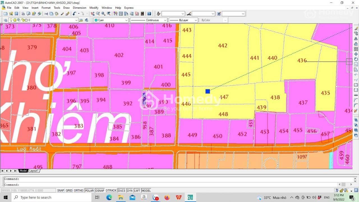Viewport: 359px width, 202px height.
Task: Click the AutoCAD icon in taskbar
Action: click(190, 198)
